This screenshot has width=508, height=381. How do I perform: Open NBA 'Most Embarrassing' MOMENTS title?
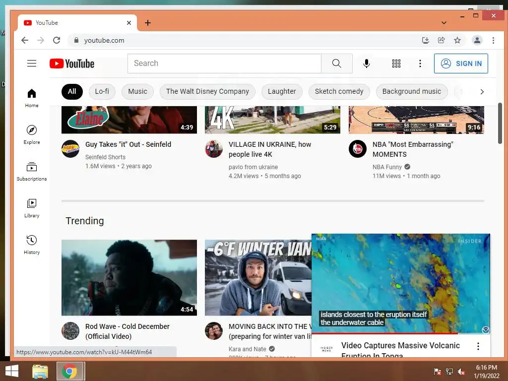pos(413,149)
